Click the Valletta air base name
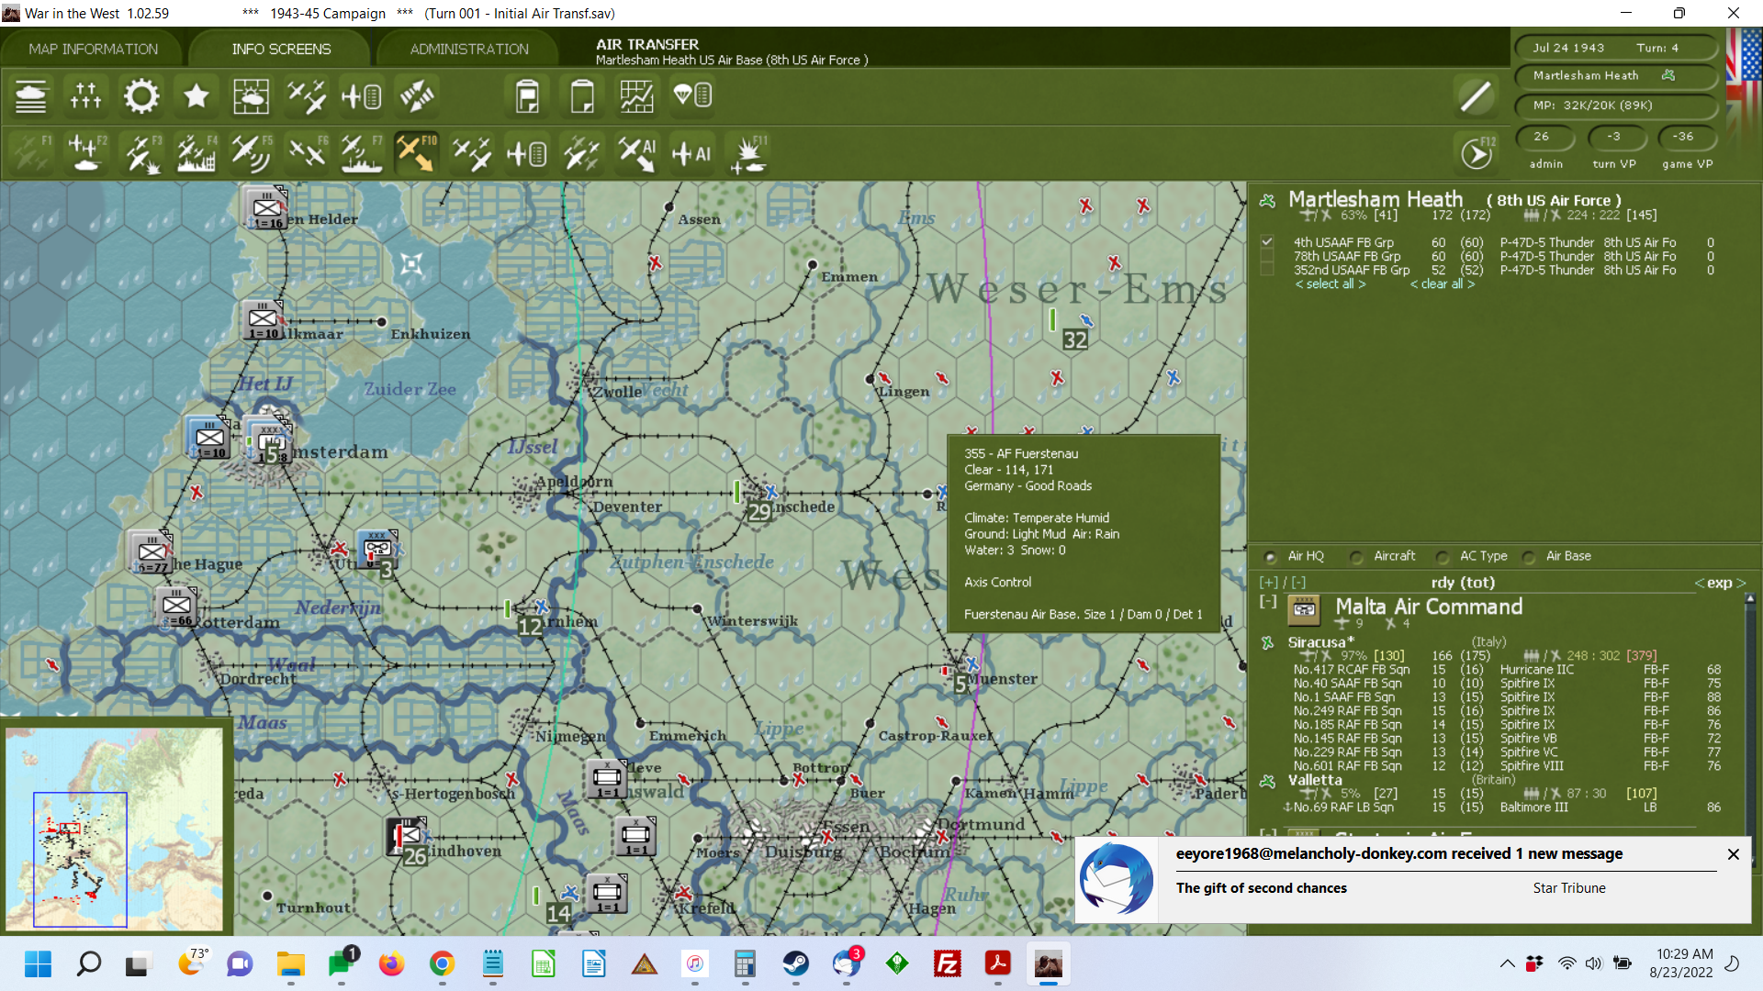 click(1315, 780)
